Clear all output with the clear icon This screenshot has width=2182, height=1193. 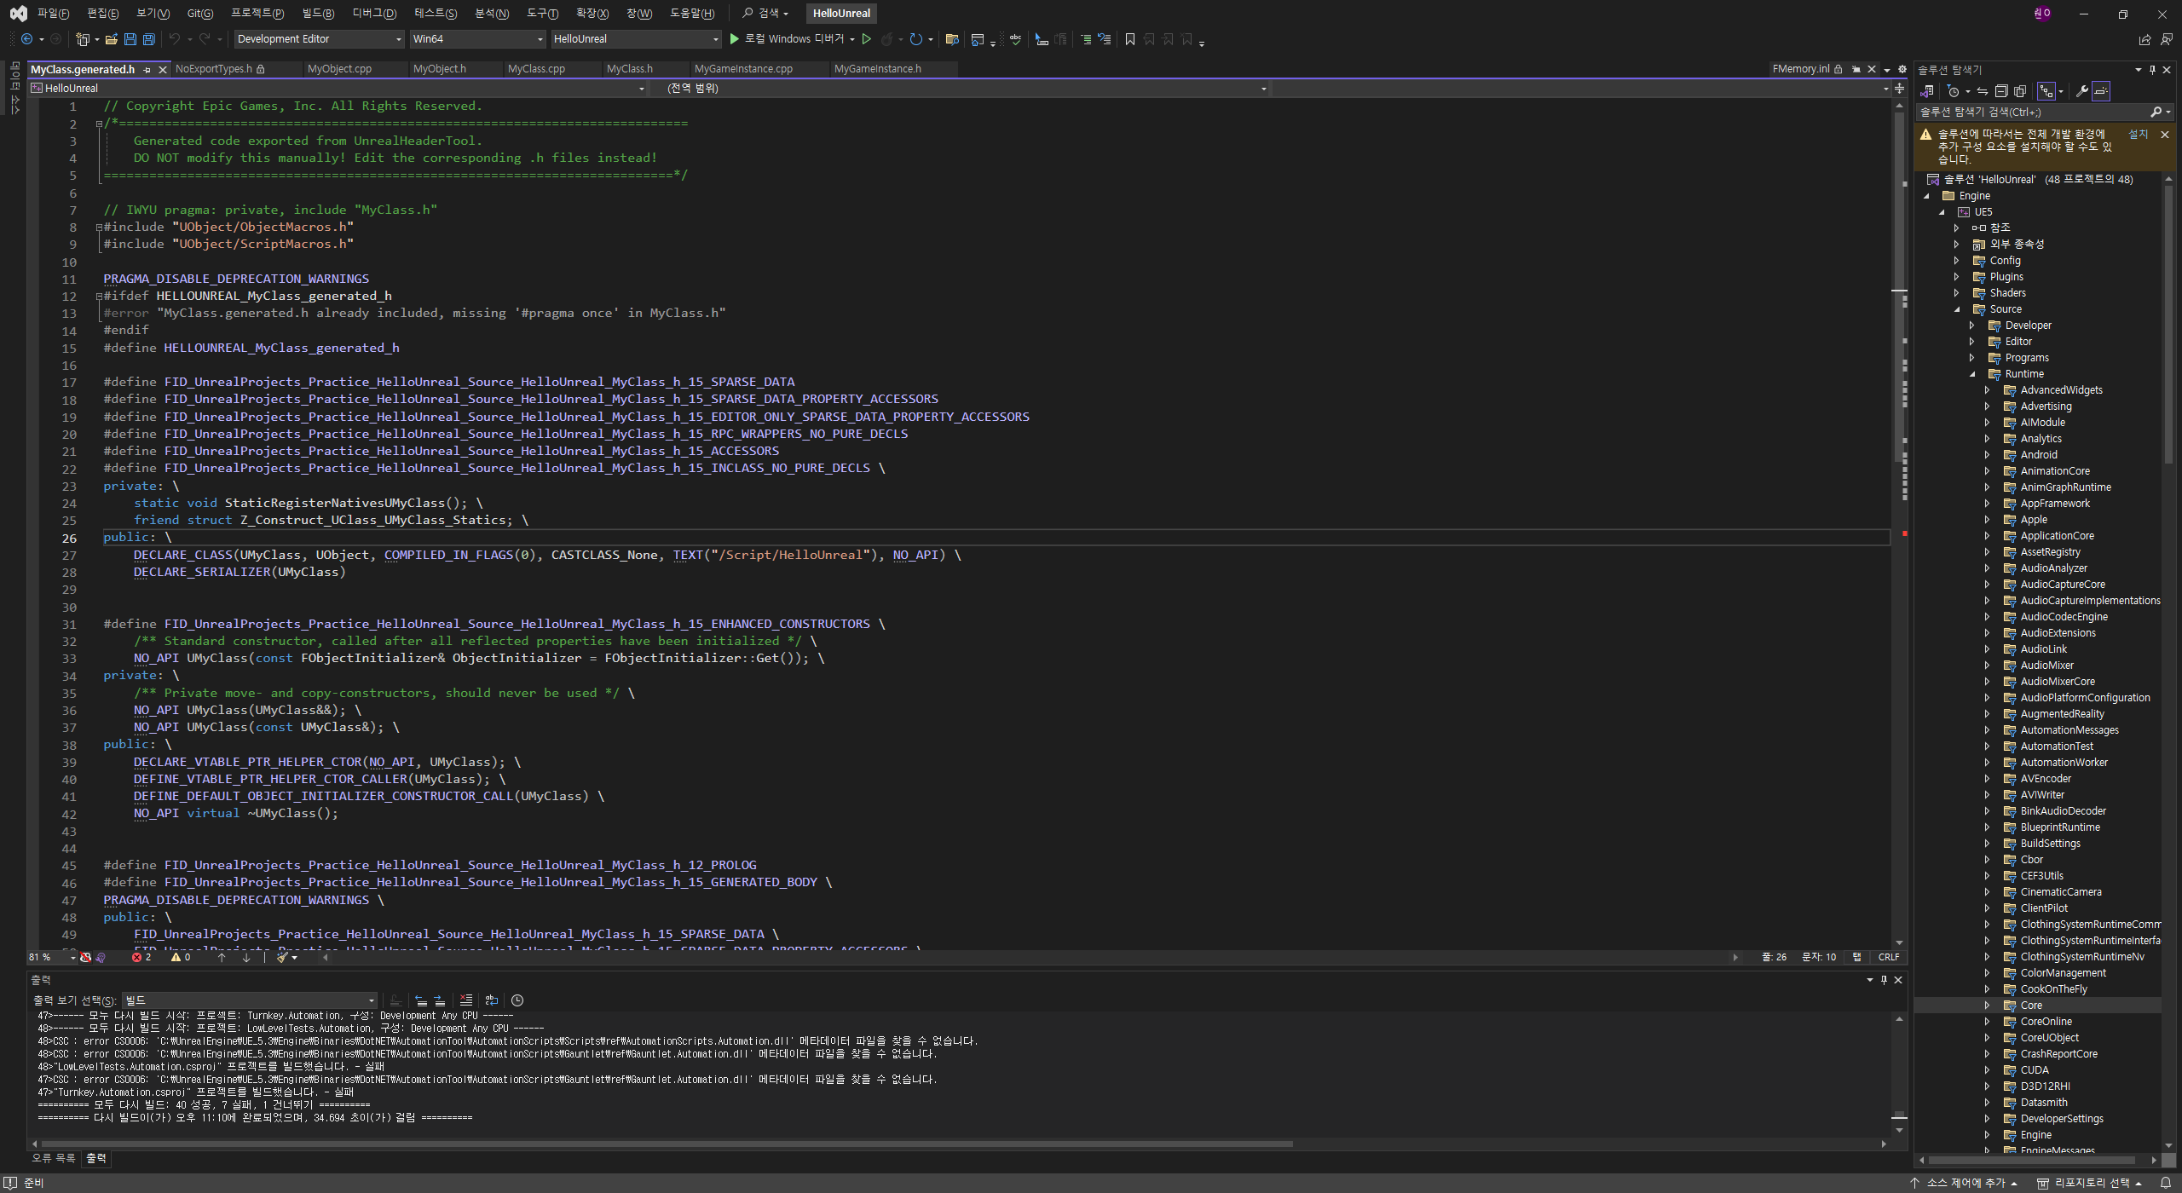[465, 1000]
